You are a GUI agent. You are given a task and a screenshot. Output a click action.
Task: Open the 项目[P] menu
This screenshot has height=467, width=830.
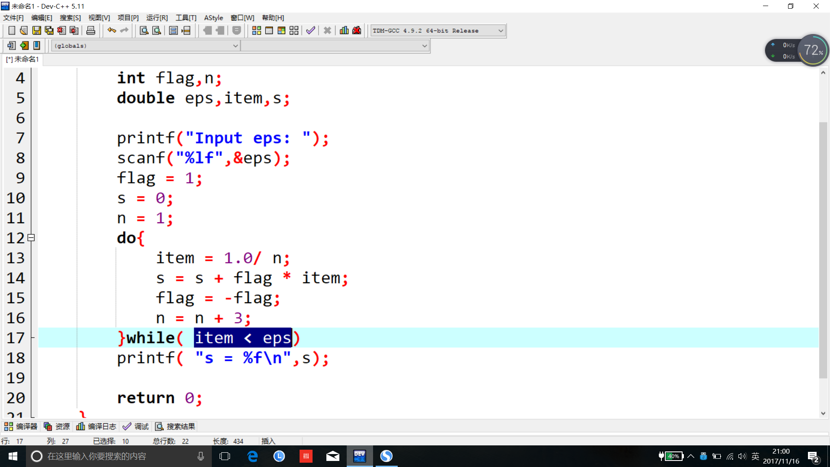coord(128,18)
